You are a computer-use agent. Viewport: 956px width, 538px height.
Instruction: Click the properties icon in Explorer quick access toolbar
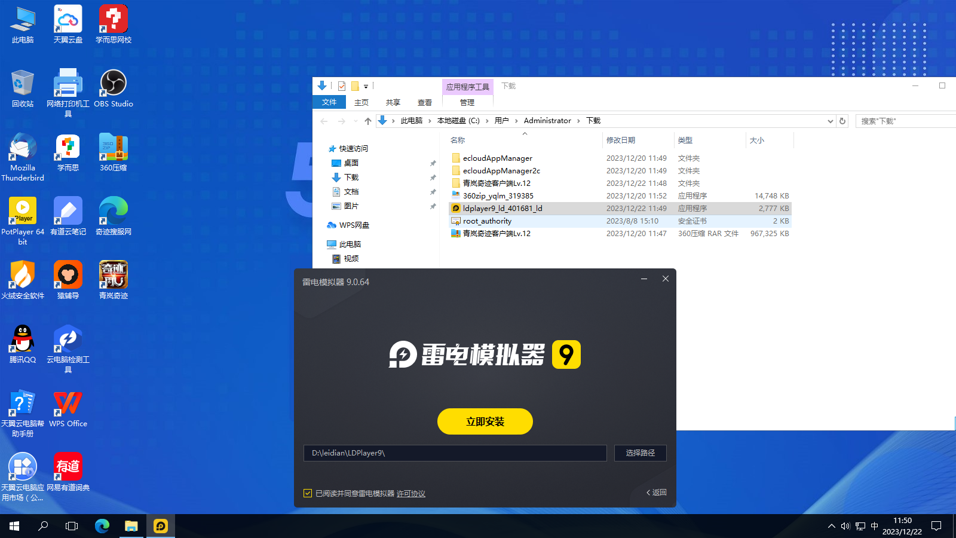click(341, 86)
